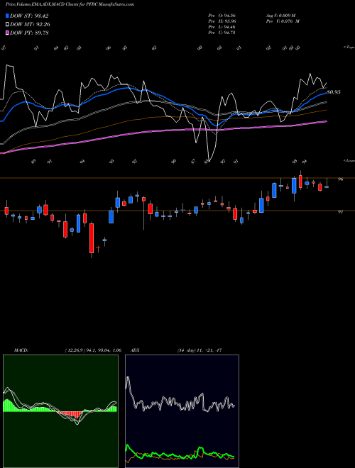Click the 'MACD:' panel heading
Viewport: 355px width, 468px height.
(x=21, y=350)
